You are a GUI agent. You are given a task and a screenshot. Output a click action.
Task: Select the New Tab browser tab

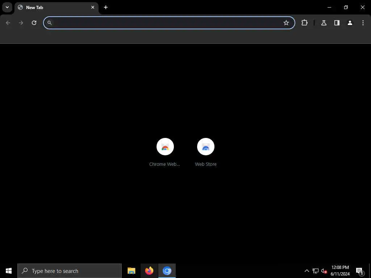pos(57,8)
